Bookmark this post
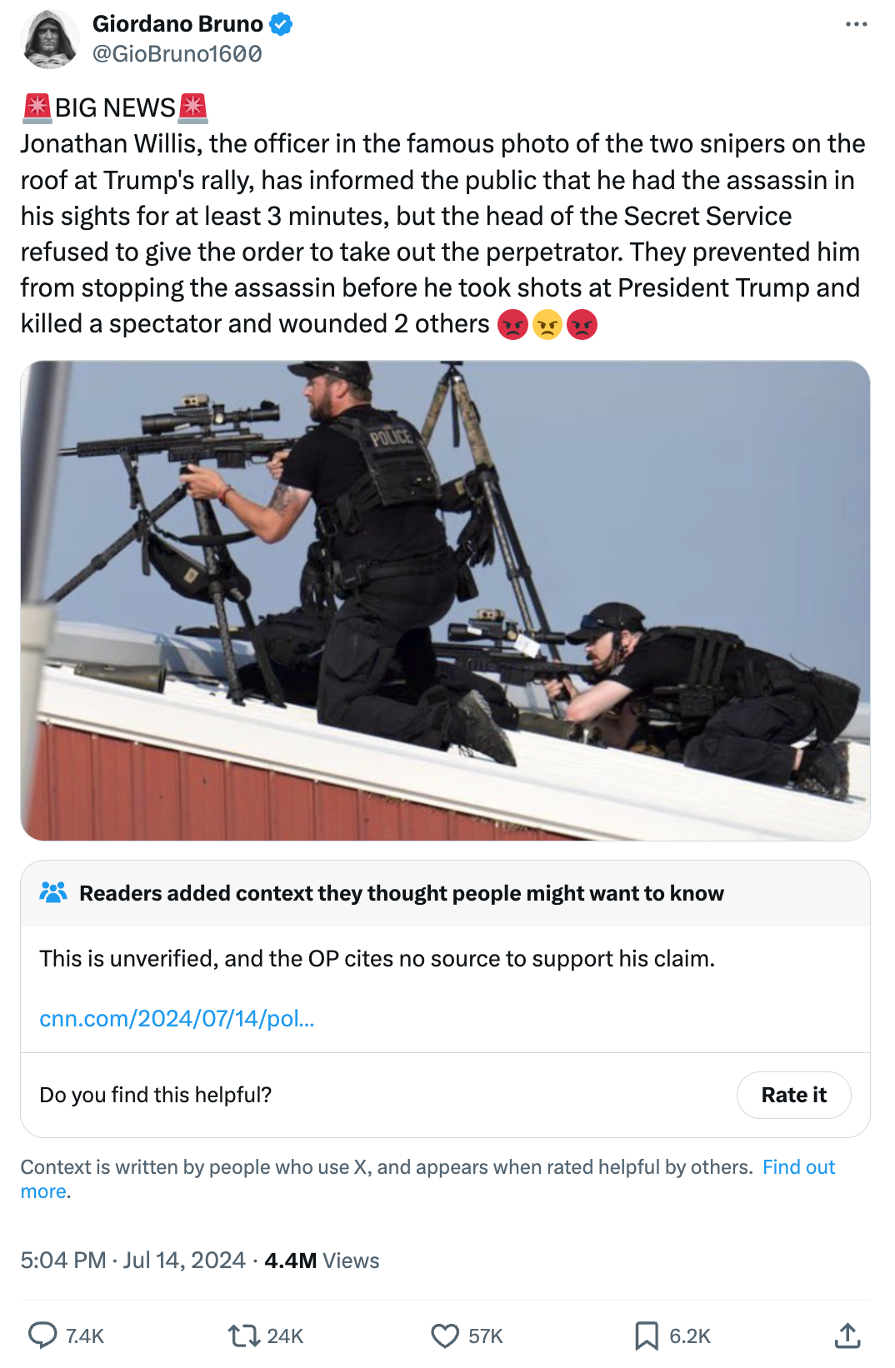This screenshot has height=1368, width=895. (646, 1336)
